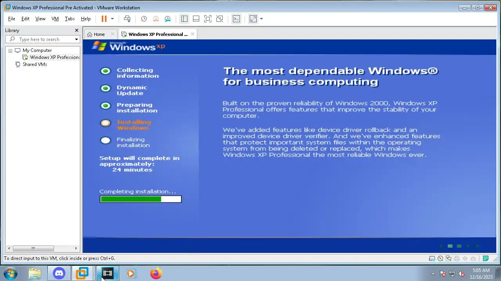Click the hard disk status icon
The image size is (501, 281).
pos(432,258)
